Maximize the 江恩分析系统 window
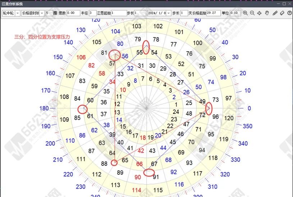Screen dimensions: 293x197 click(284, 4)
